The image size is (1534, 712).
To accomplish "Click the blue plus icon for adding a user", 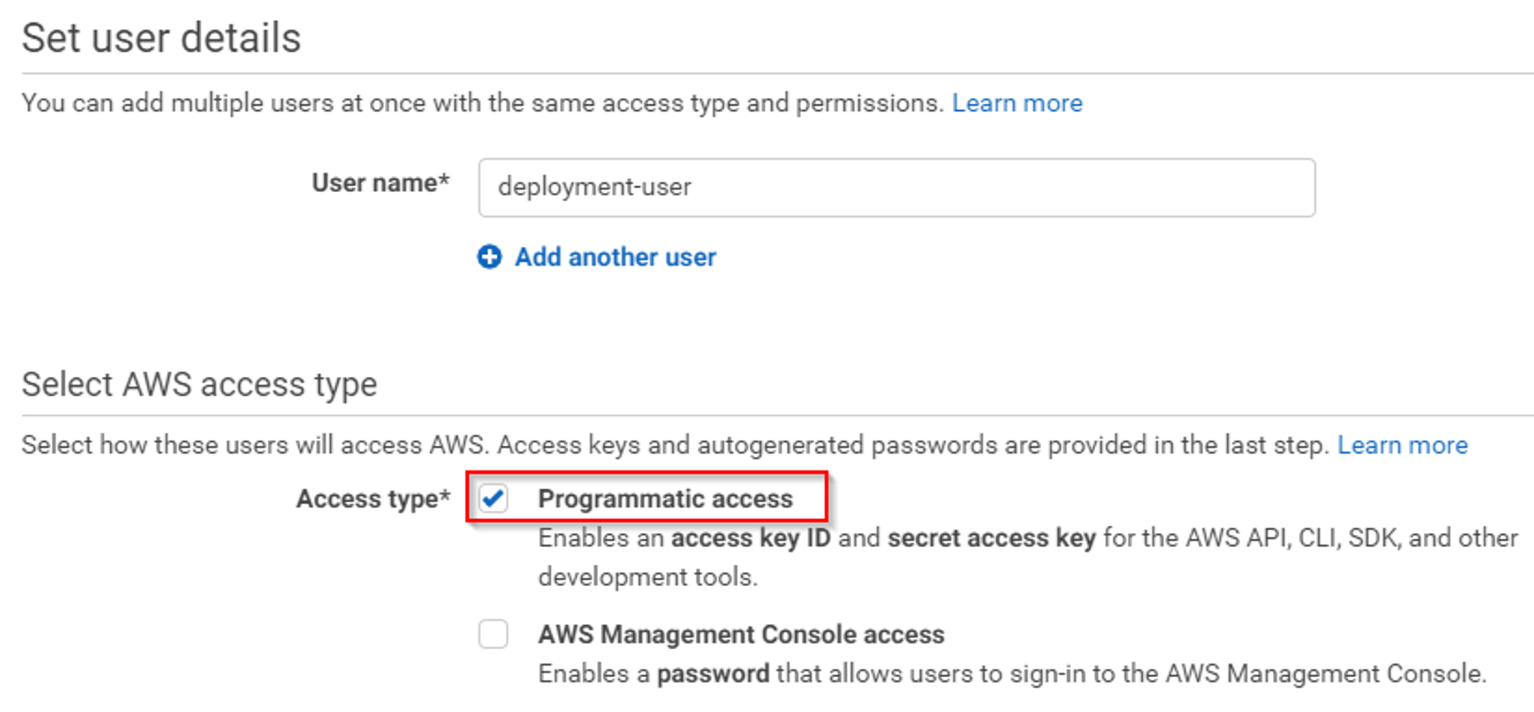I will click(490, 257).
